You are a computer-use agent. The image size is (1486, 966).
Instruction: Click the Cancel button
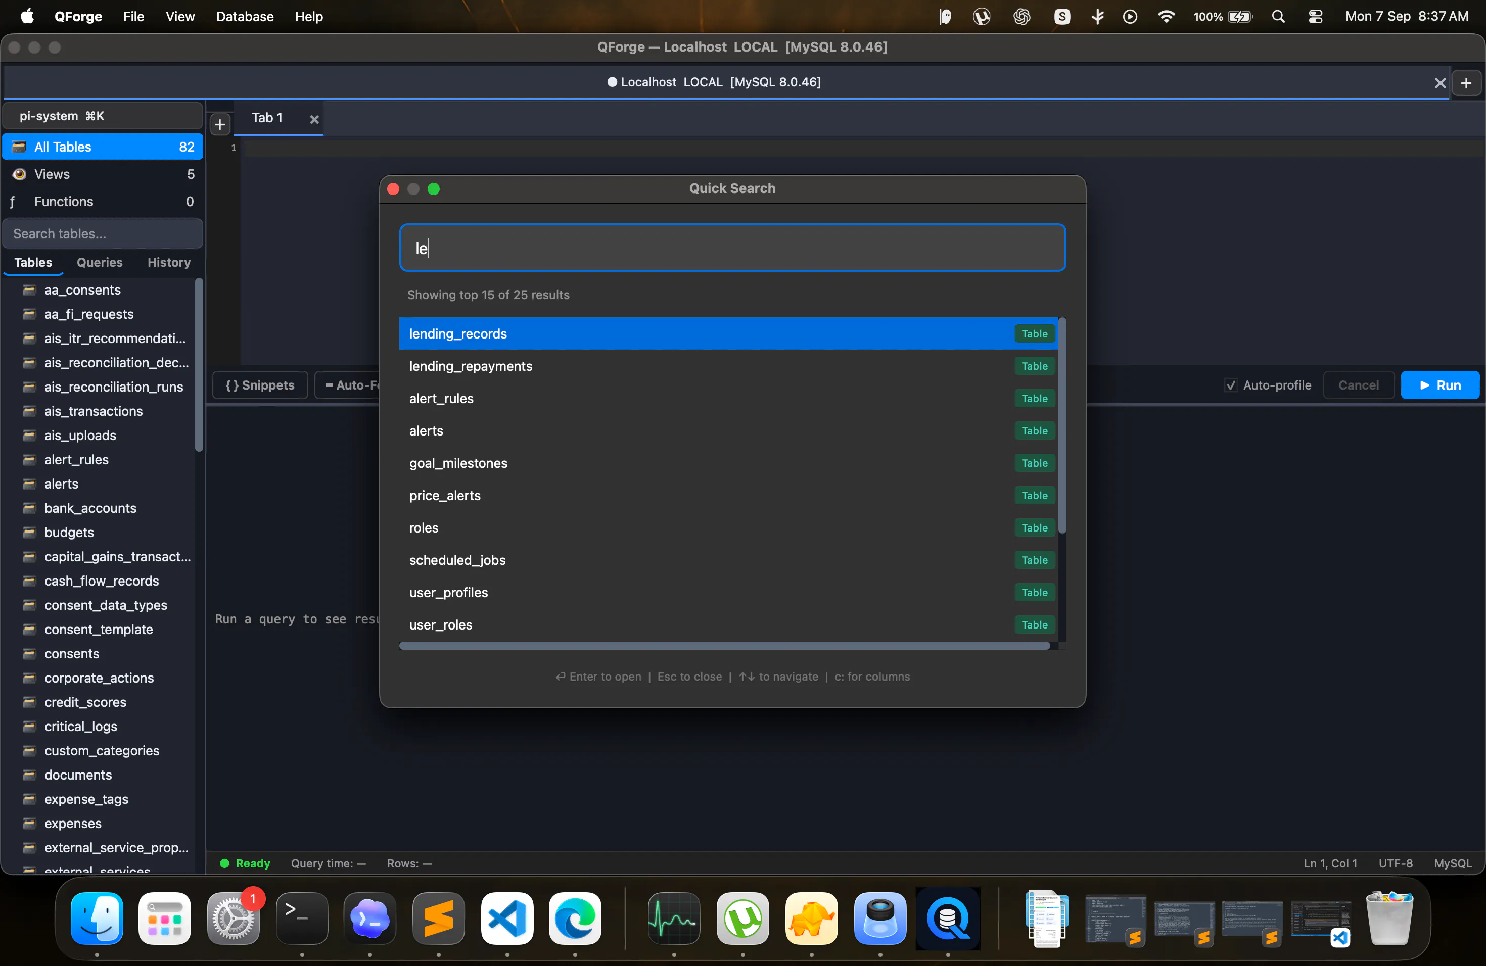[x=1358, y=385]
